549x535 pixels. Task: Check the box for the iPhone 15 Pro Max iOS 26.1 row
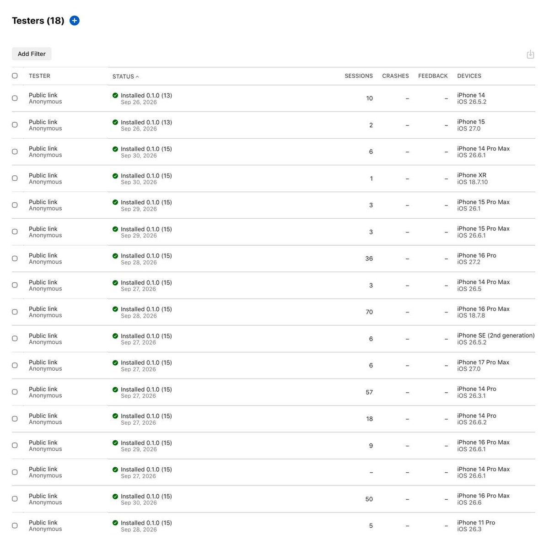pyautogui.click(x=15, y=205)
